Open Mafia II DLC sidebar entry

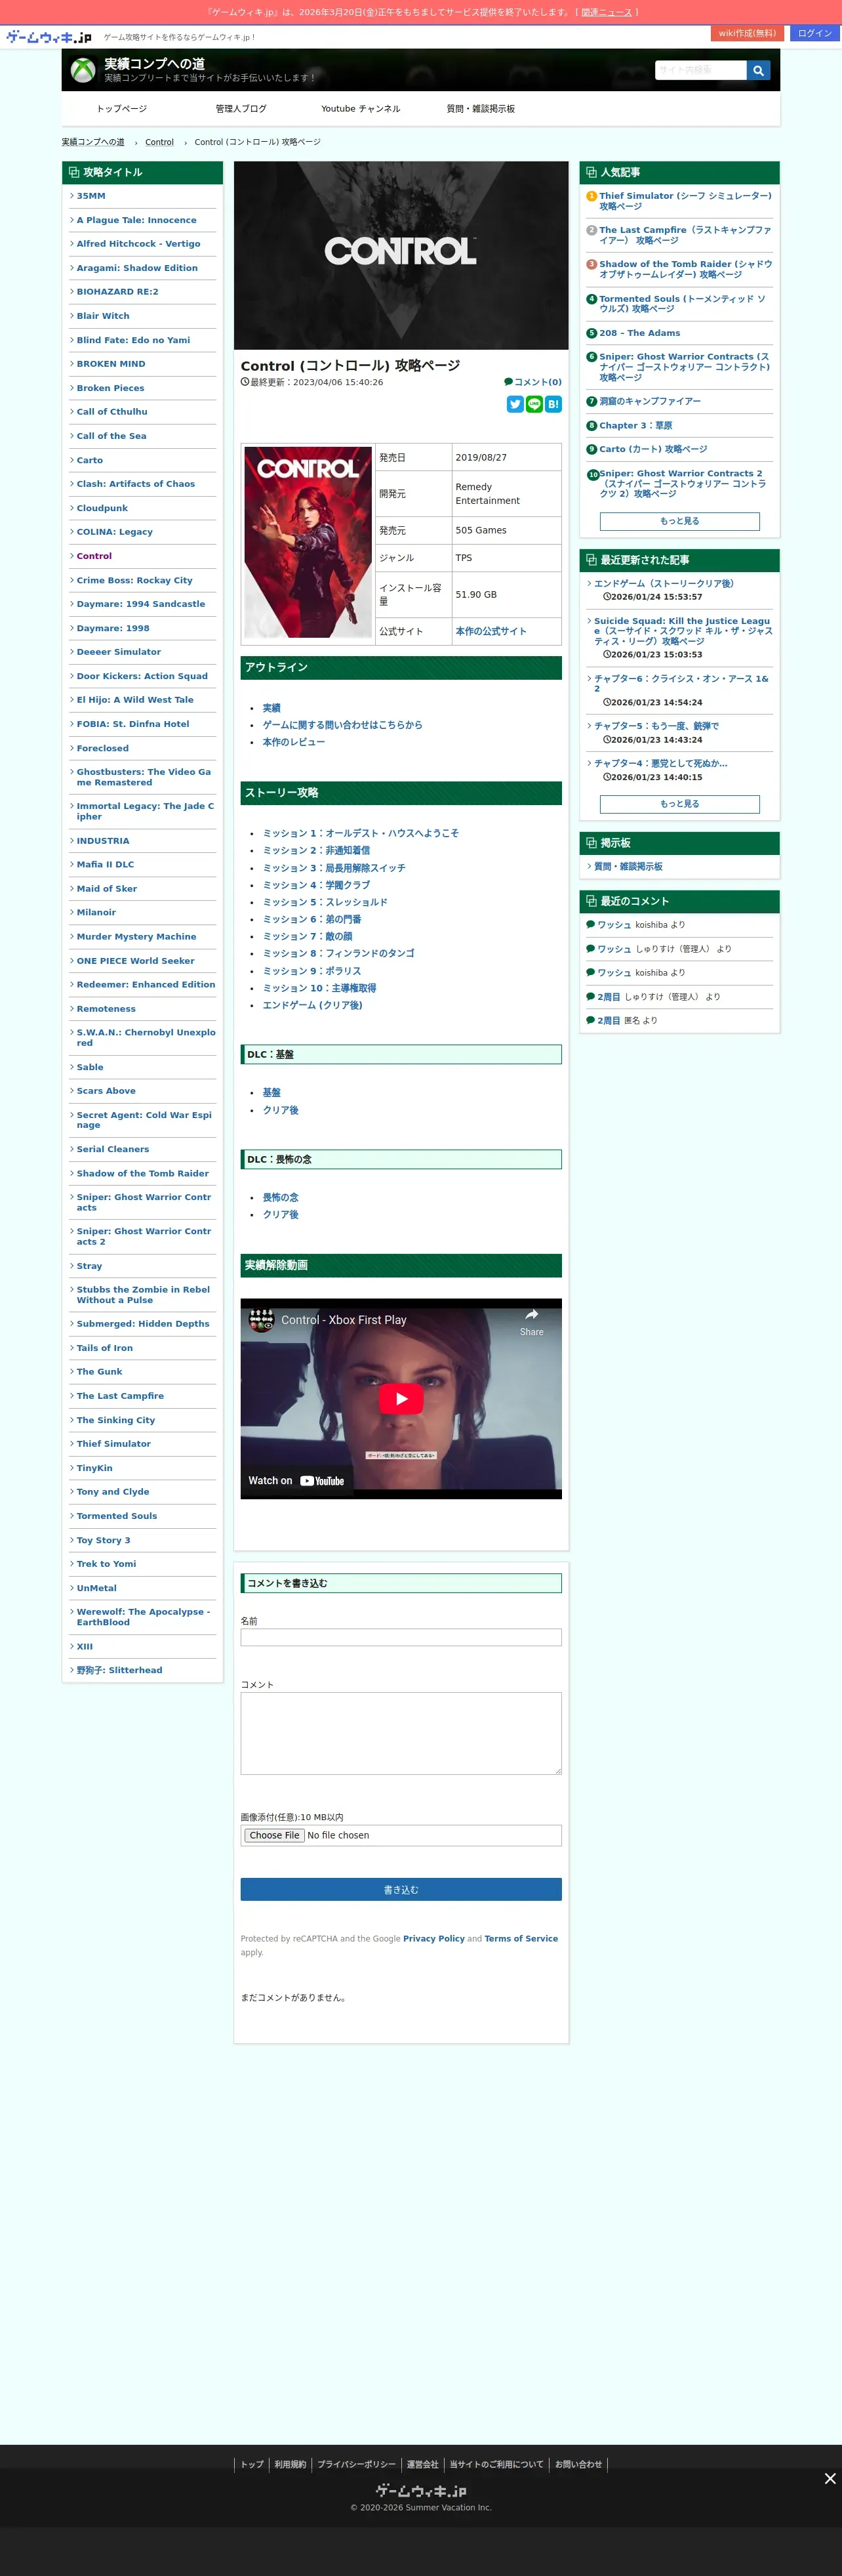[x=105, y=865]
